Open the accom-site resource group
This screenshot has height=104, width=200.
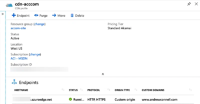pos(18,28)
